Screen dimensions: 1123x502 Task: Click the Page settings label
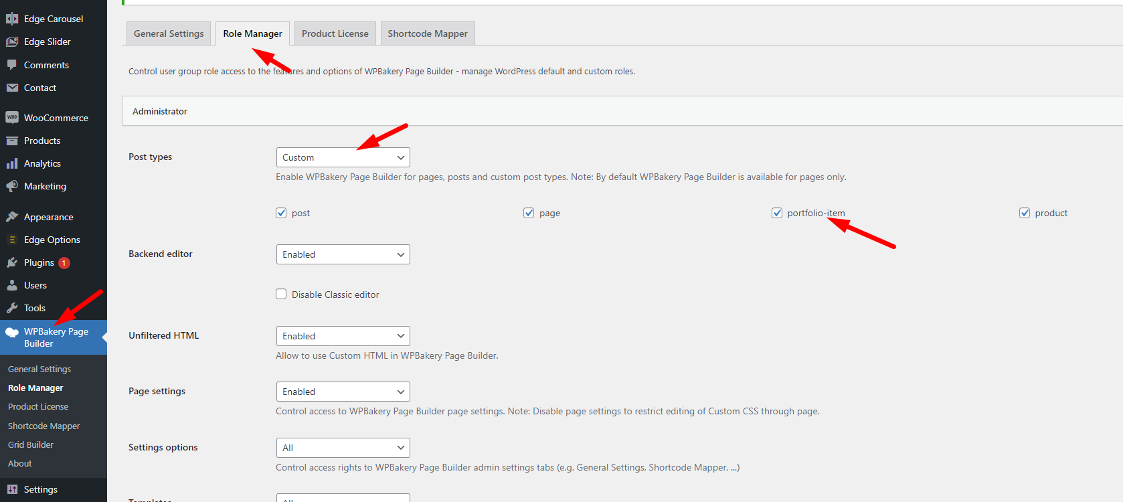(157, 391)
